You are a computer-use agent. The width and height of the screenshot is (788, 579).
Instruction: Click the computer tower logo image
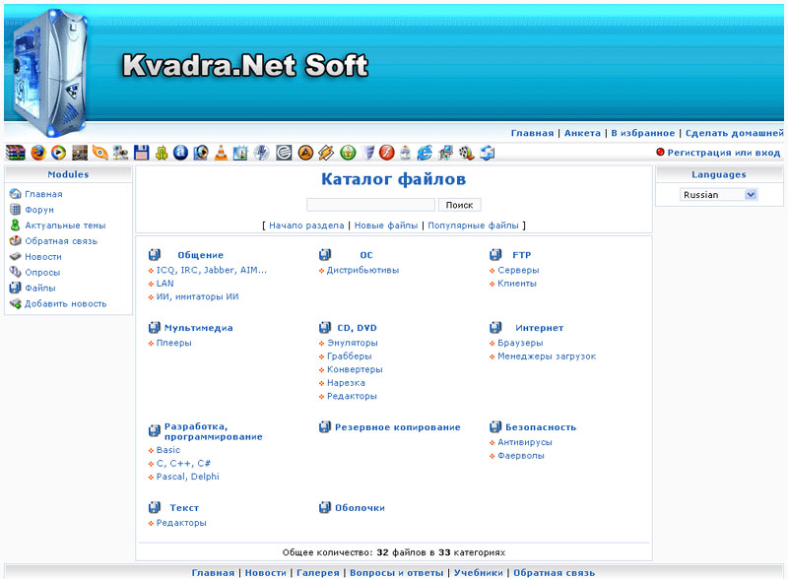pyautogui.click(x=49, y=73)
